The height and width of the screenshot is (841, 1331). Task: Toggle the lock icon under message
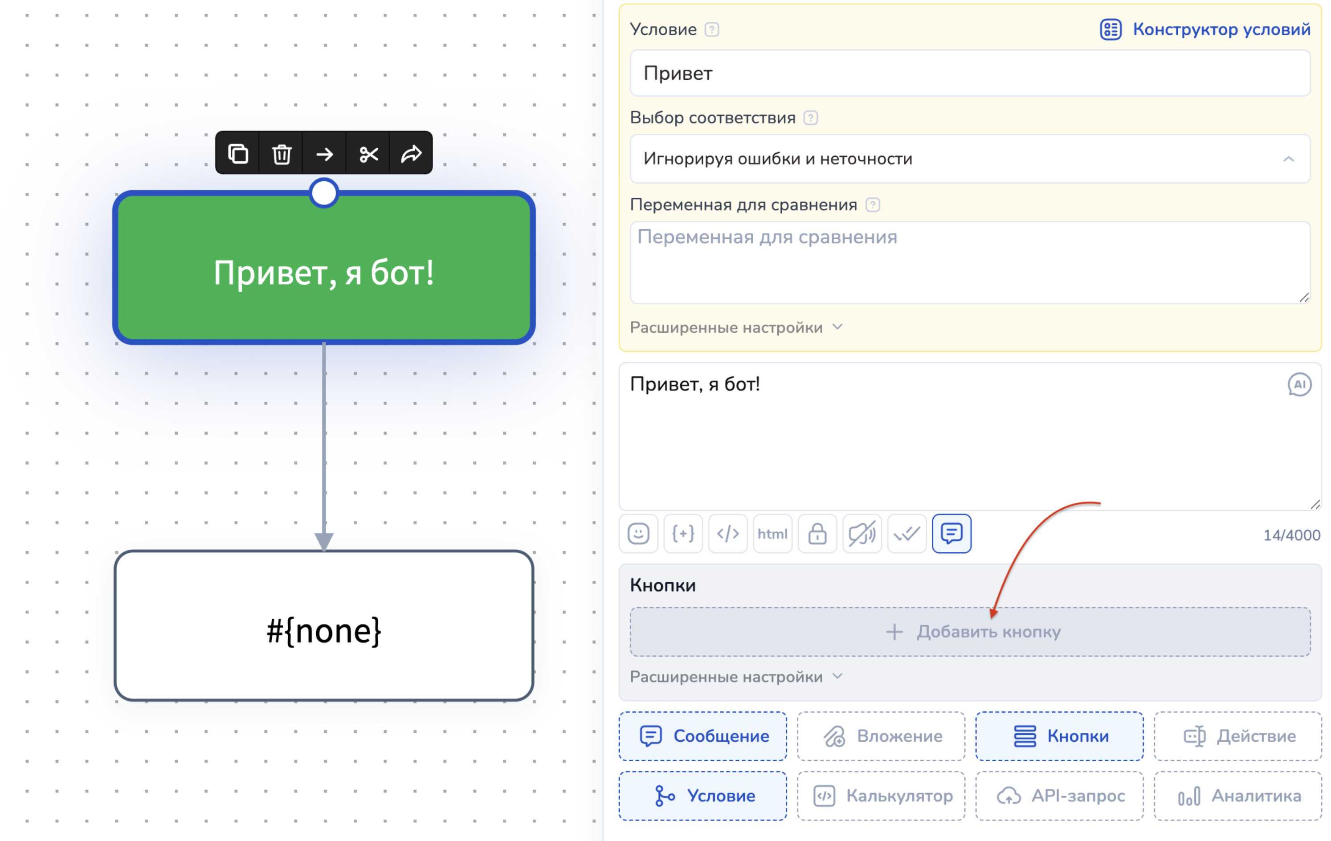pos(817,533)
